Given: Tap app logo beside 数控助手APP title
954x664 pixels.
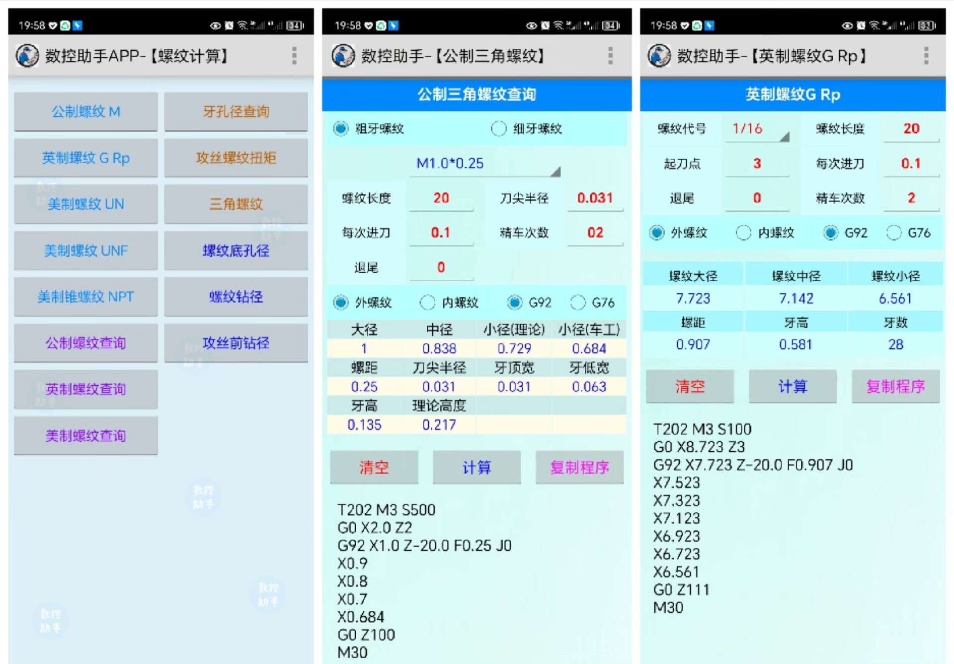Looking at the screenshot, I should click(27, 56).
